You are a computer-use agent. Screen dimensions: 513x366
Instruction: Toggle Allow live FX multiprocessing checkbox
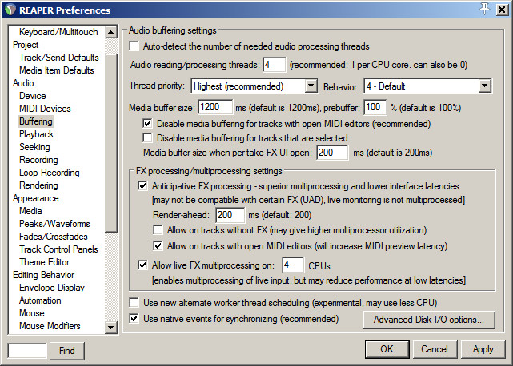click(x=142, y=265)
